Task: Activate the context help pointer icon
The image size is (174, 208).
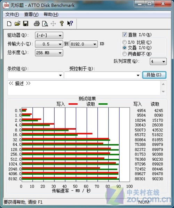Action: (x=70, y=24)
